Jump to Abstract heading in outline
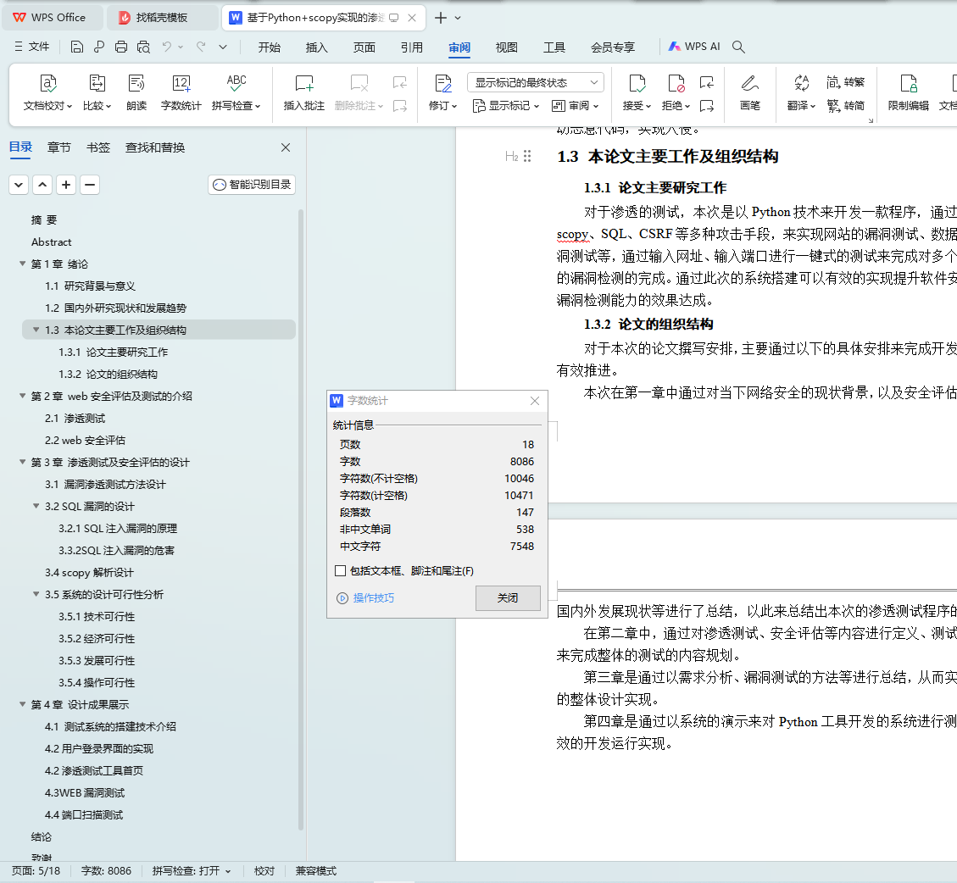 coord(51,242)
